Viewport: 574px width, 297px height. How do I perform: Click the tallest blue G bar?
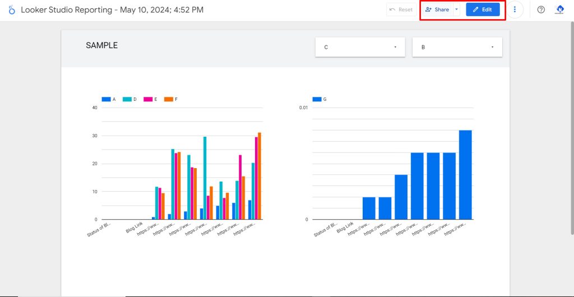pyautogui.click(x=465, y=174)
